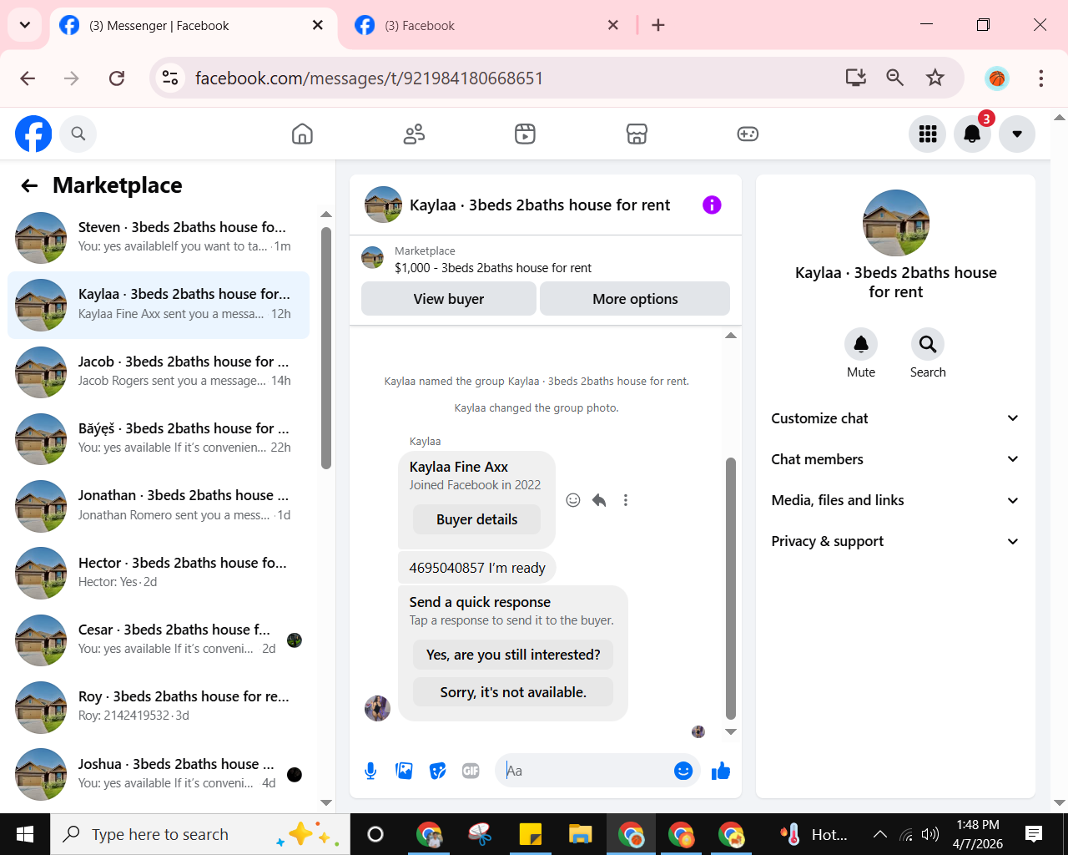
Task: Reply to Kaylaa message arrow icon
Action: tap(599, 500)
